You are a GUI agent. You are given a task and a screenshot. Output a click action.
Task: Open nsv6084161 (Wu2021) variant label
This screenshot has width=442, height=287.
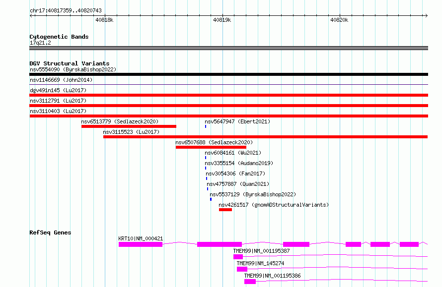tap(233, 153)
